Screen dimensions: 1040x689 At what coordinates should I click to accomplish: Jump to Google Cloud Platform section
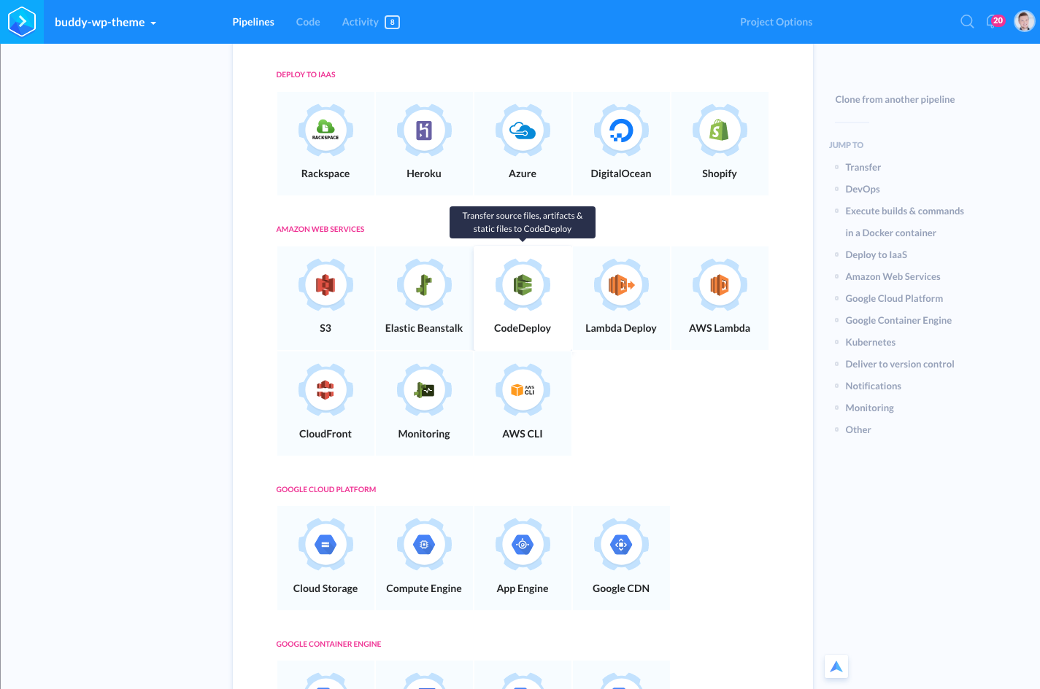coord(894,298)
